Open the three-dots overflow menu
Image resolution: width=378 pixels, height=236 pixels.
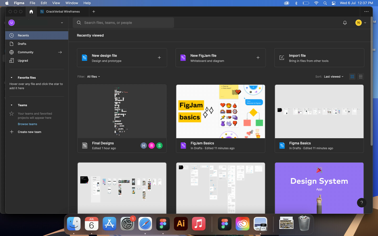click(x=366, y=12)
